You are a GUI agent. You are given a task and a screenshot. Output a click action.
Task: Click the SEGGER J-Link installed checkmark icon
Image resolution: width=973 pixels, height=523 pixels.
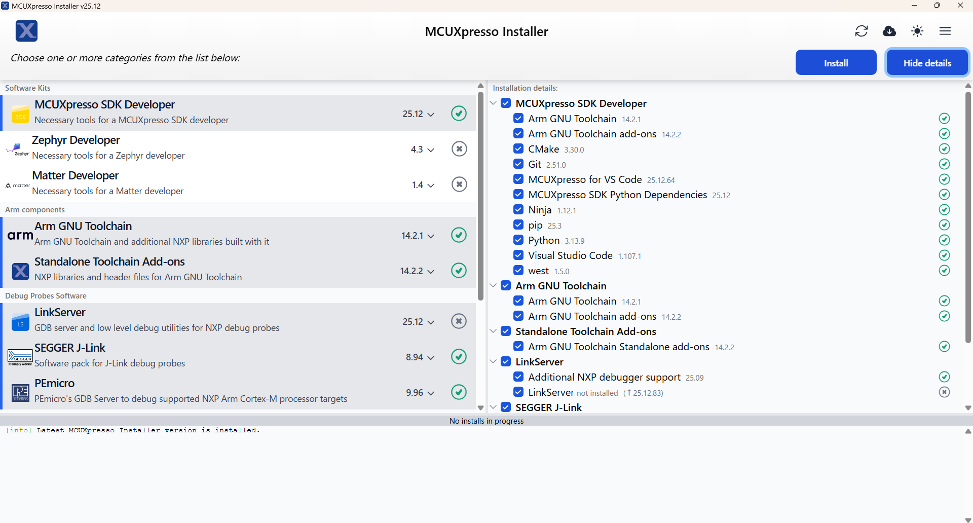coord(459,357)
